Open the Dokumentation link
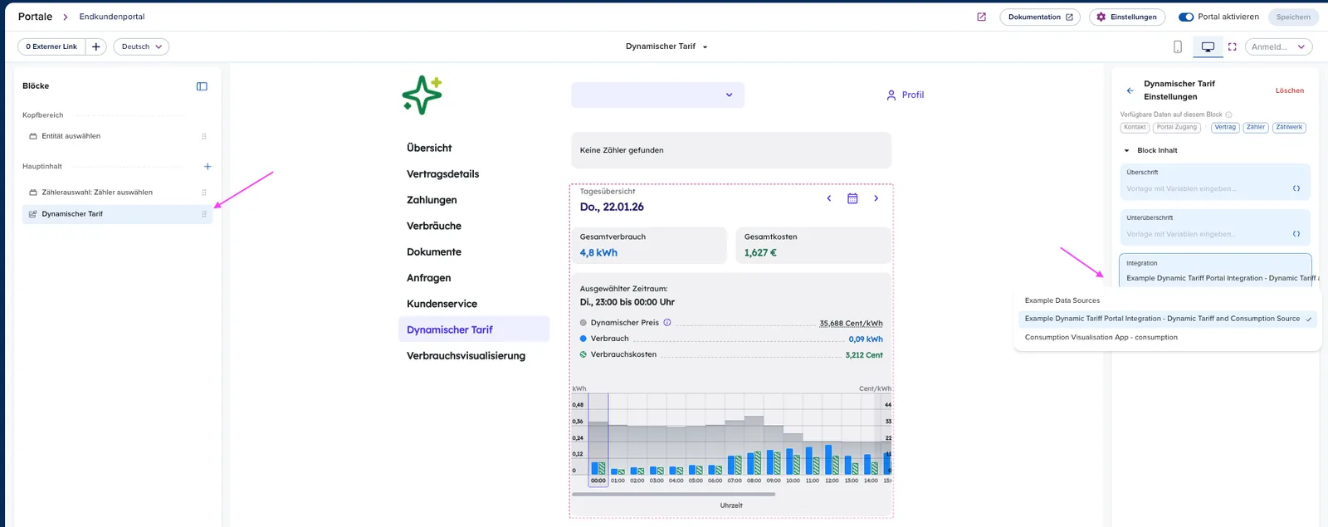The height and width of the screenshot is (527, 1328). (x=1040, y=17)
